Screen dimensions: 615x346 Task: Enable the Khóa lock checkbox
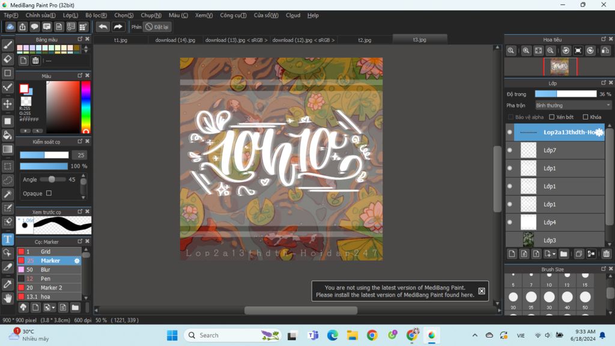coord(585,117)
